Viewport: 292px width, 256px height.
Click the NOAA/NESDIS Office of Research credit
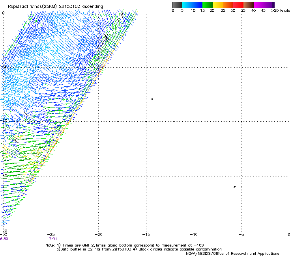coord(232,254)
